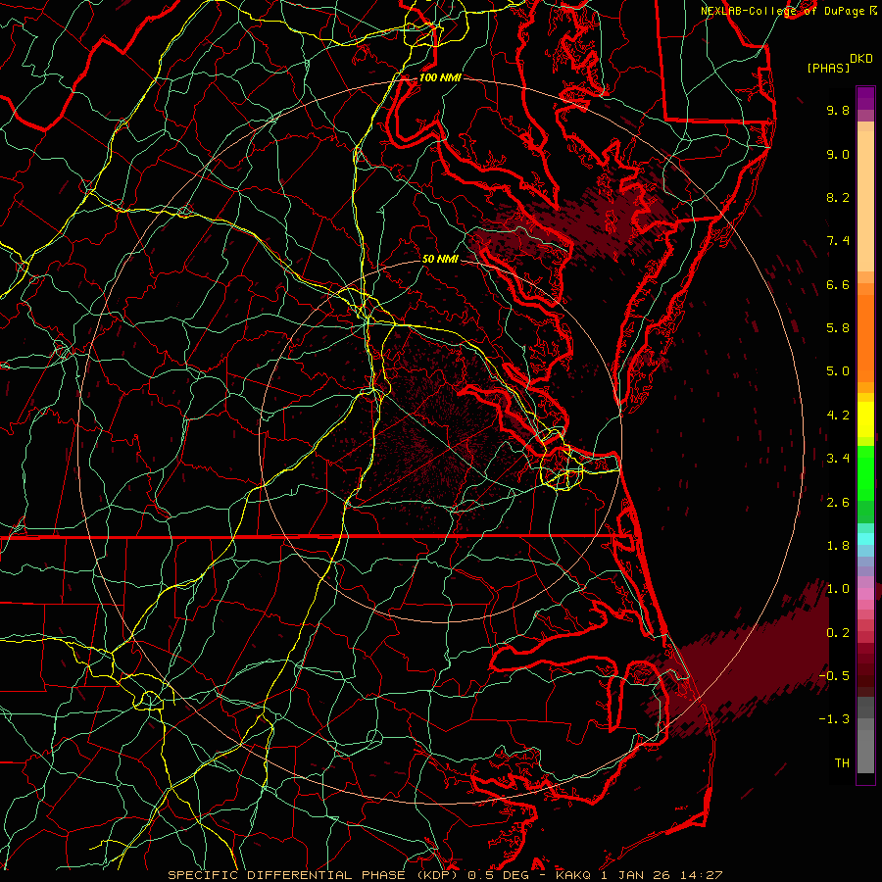The image size is (882, 882).
Task: Click the 100 NMI range ring label
Action: (x=440, y=77)
